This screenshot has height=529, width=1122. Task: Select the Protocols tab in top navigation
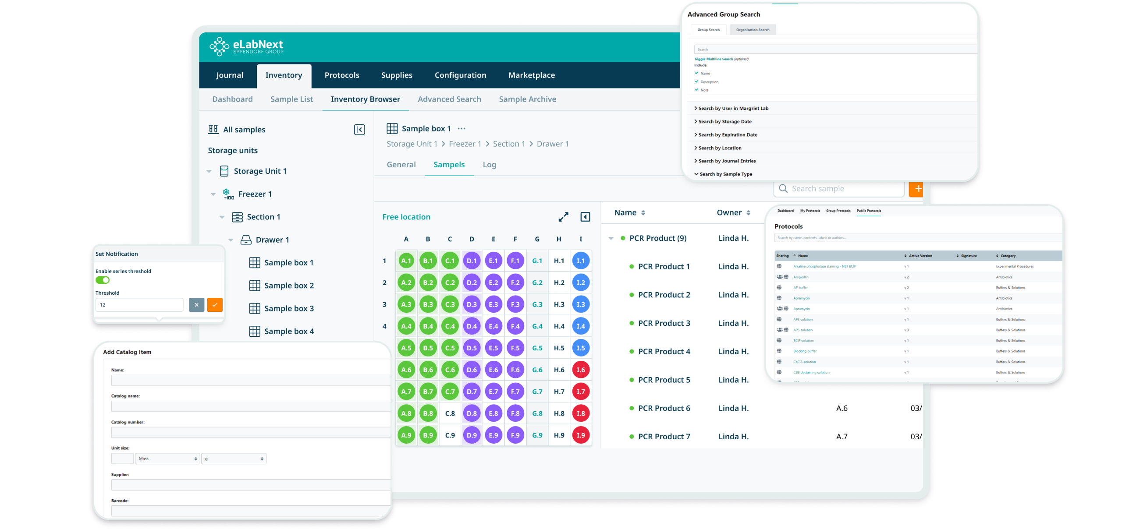point(341,74)
